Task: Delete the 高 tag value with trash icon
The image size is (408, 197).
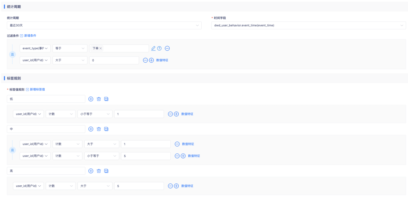Action: coord(99,171)
